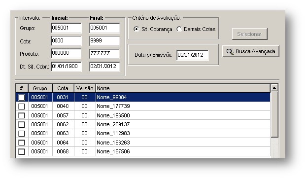This screenshot has width=306, height=179.
Task: Check the box for Nome_196500 row
Action: tap(22, 115)
